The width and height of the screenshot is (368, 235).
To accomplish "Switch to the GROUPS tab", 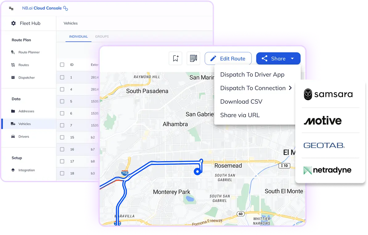I will [x=102, y=37].
